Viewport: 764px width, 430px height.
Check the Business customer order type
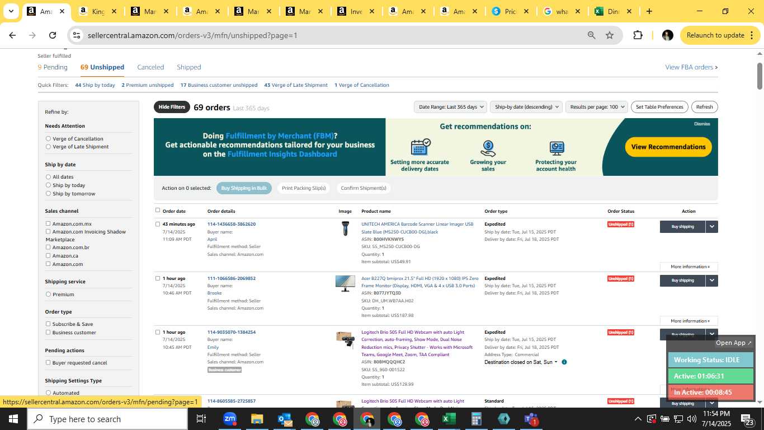tap(48, 333)
